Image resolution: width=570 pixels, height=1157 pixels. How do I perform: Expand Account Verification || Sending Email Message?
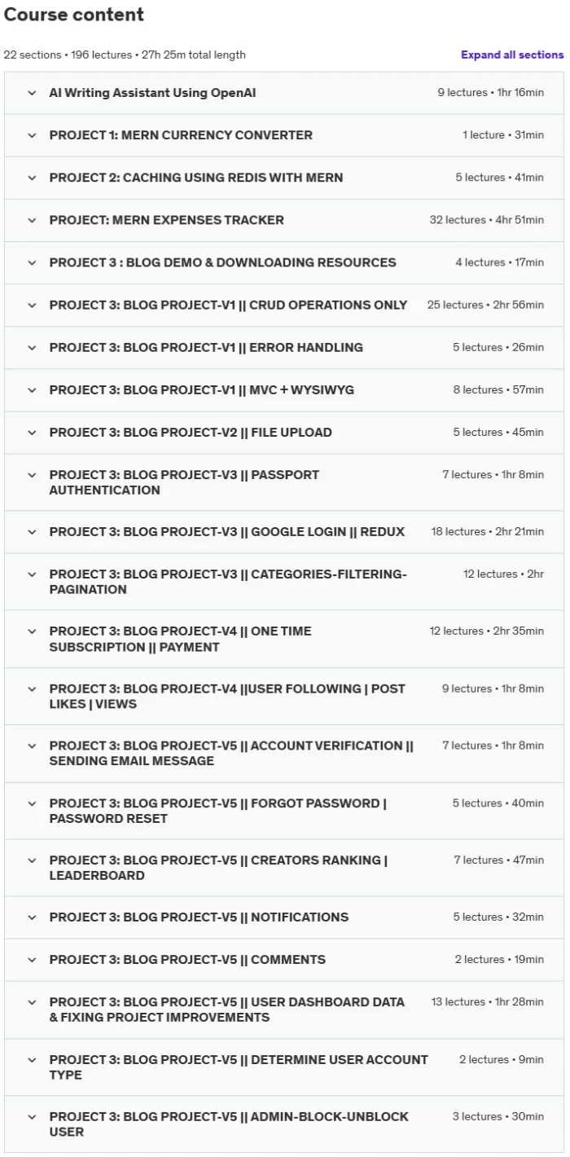(x=283, y=754)
